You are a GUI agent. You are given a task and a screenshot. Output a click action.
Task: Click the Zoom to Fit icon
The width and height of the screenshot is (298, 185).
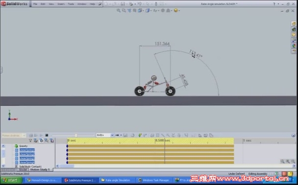tap(119, 10)
